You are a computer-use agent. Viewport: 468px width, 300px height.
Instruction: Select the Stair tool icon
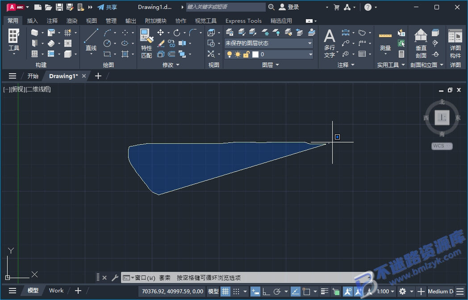pos(51,43)
